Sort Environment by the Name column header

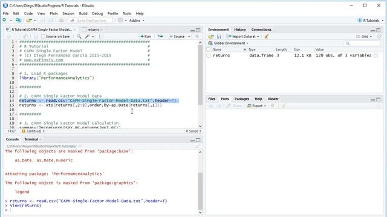coord(217,49)
